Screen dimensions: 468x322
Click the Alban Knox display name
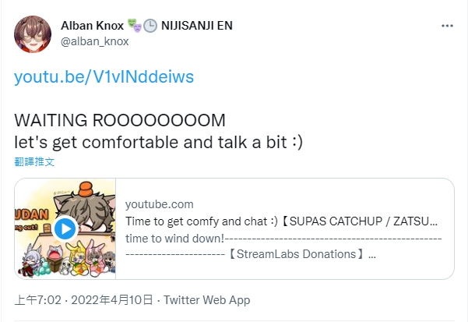[92, 26]
